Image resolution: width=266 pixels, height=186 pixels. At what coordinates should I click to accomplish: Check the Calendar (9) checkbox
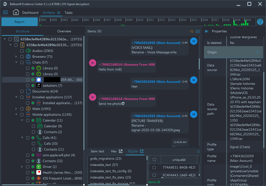pos(34,126)
